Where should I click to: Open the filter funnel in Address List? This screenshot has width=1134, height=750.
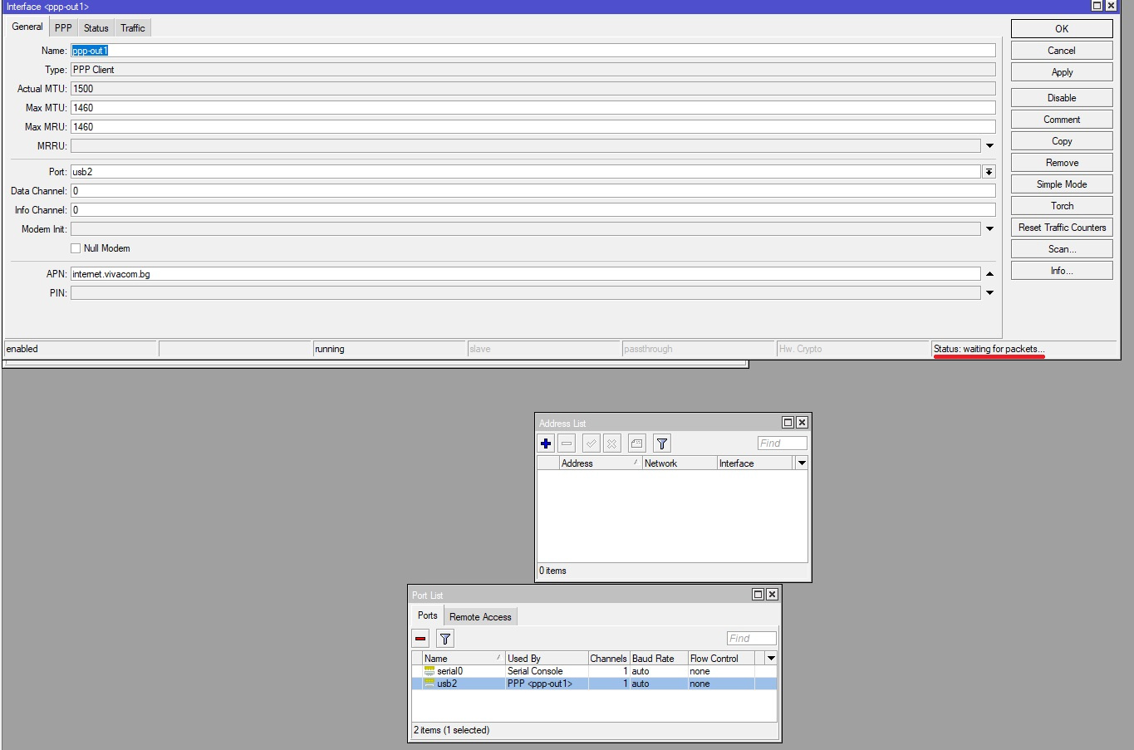pos(661,444)
